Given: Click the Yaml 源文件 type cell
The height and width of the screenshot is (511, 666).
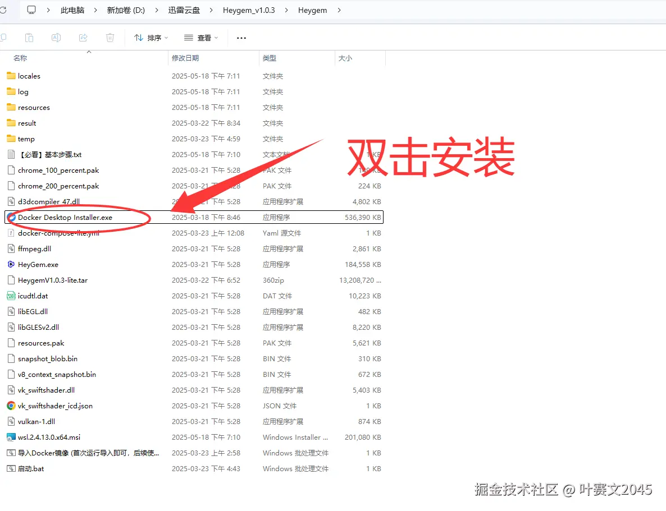Looking at the screenshot, I should tap(281, 233).
